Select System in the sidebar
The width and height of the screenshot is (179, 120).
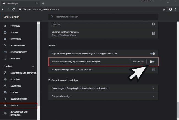point(19,105)
